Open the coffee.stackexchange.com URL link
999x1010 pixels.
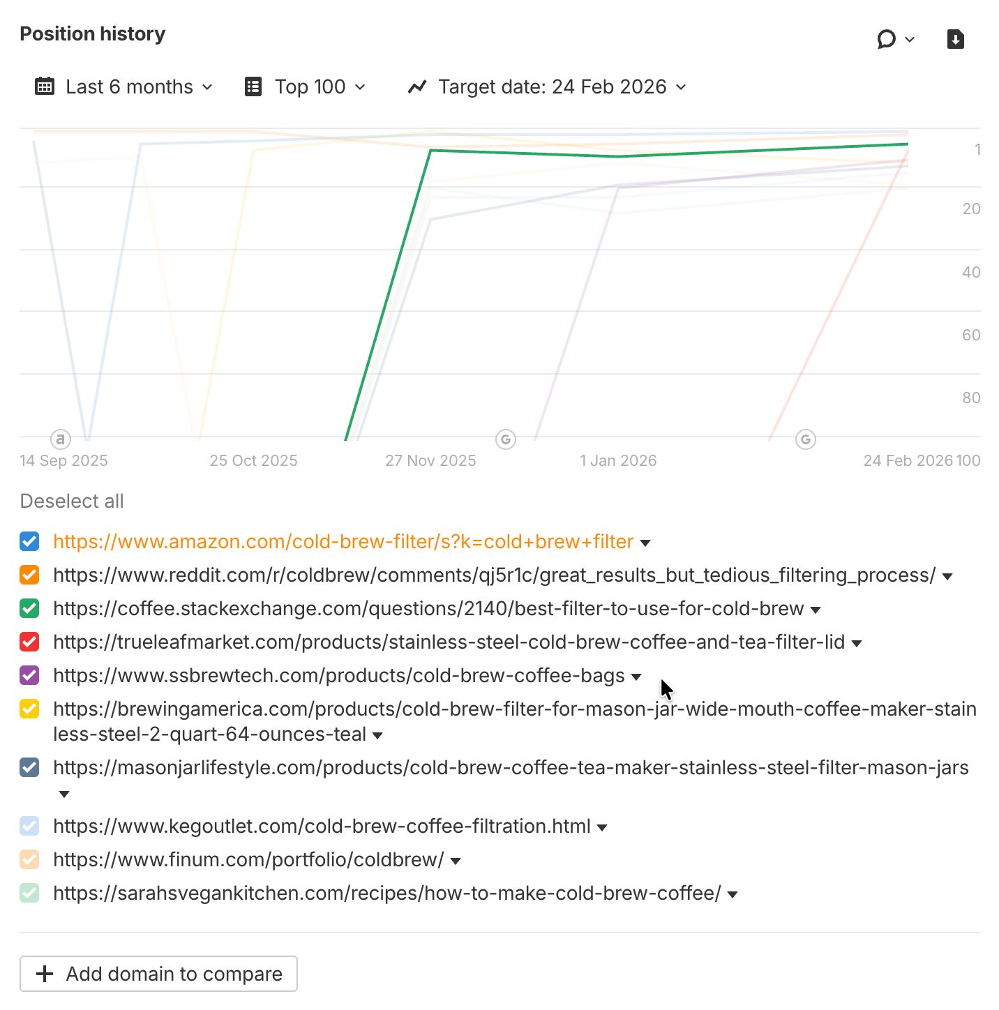tap(428, 608)
